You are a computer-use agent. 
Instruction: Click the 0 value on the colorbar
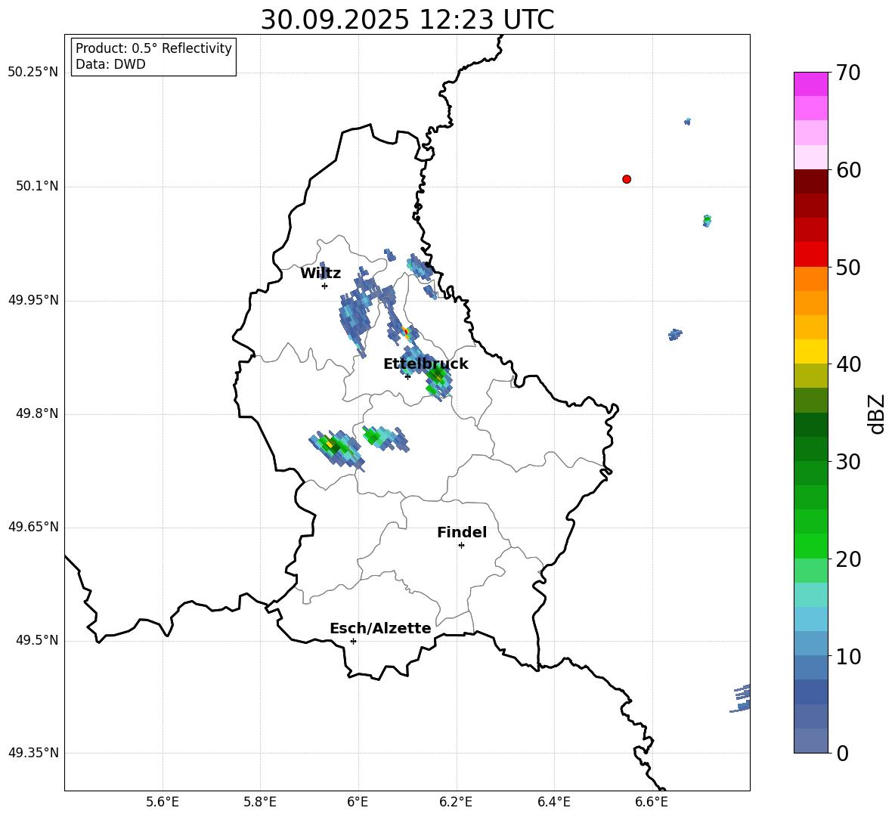pyautogui.click(x=843, y=754)
